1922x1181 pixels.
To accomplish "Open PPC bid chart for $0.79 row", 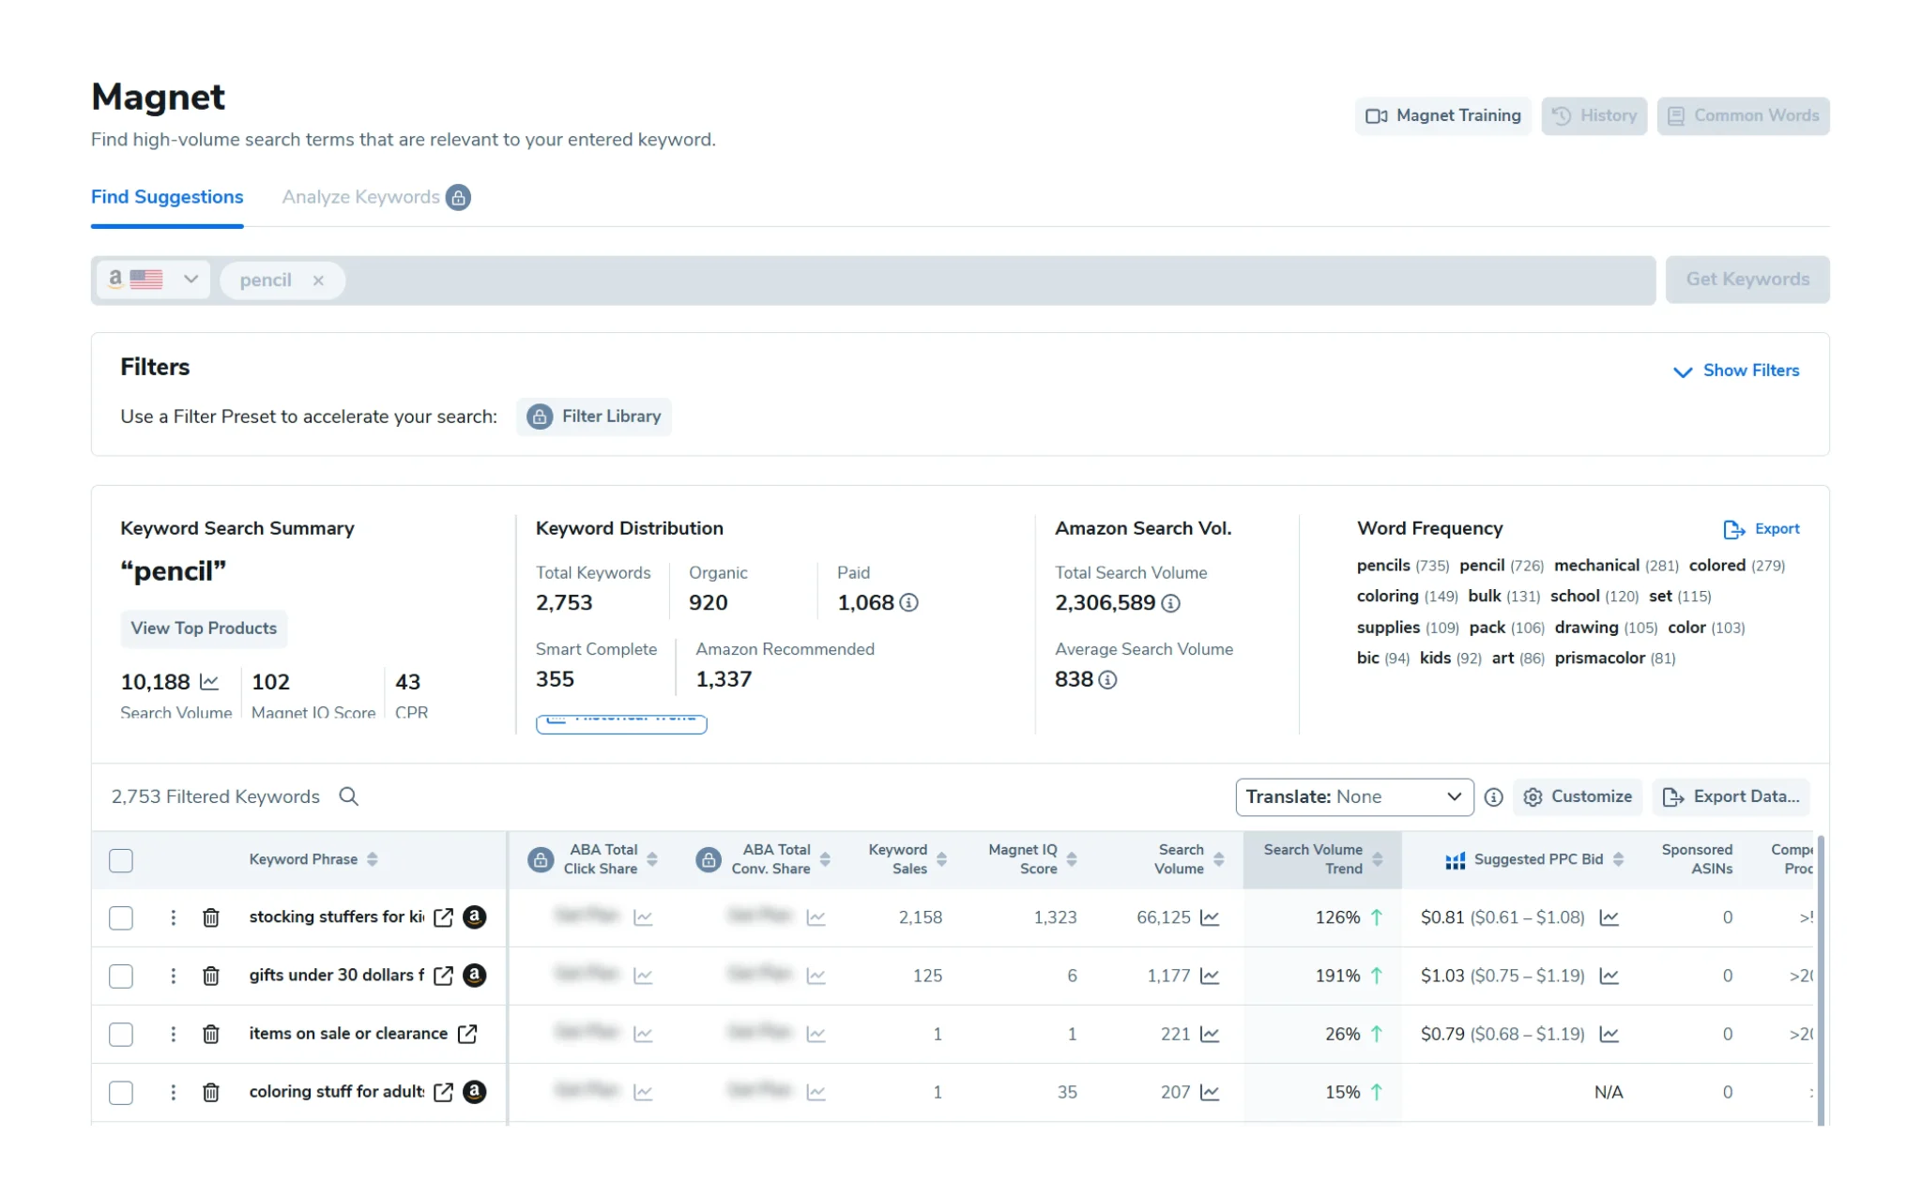I will click(x=1609, y=1034).
